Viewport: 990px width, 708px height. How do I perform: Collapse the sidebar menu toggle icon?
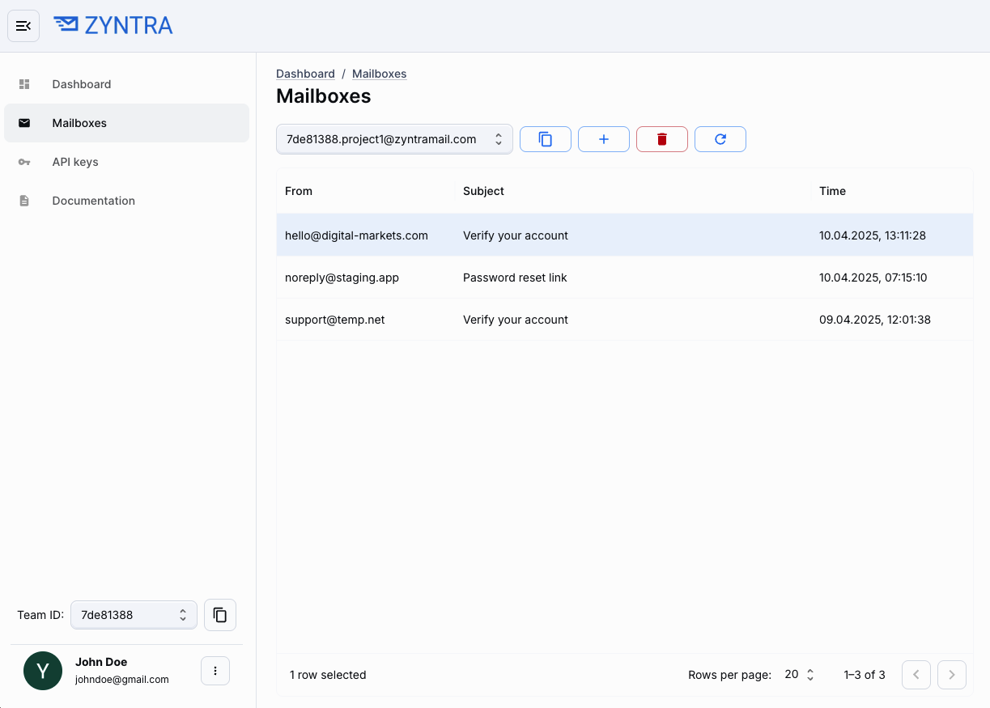pyautogui.click(x=23, y=26)
